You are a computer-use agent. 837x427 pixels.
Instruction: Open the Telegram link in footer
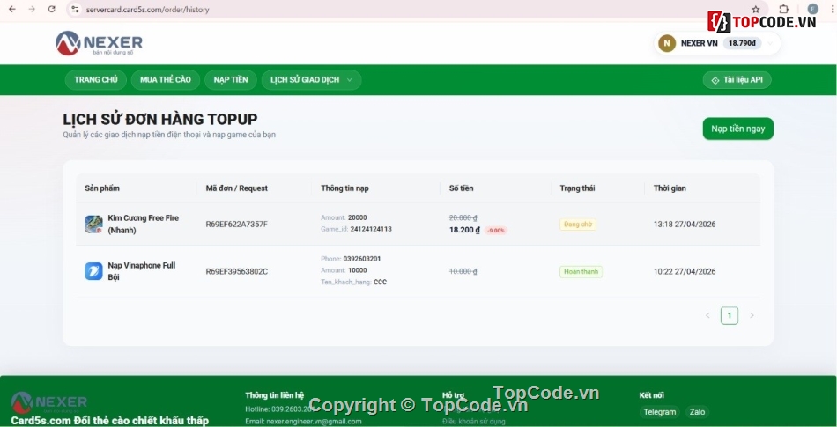660,412
